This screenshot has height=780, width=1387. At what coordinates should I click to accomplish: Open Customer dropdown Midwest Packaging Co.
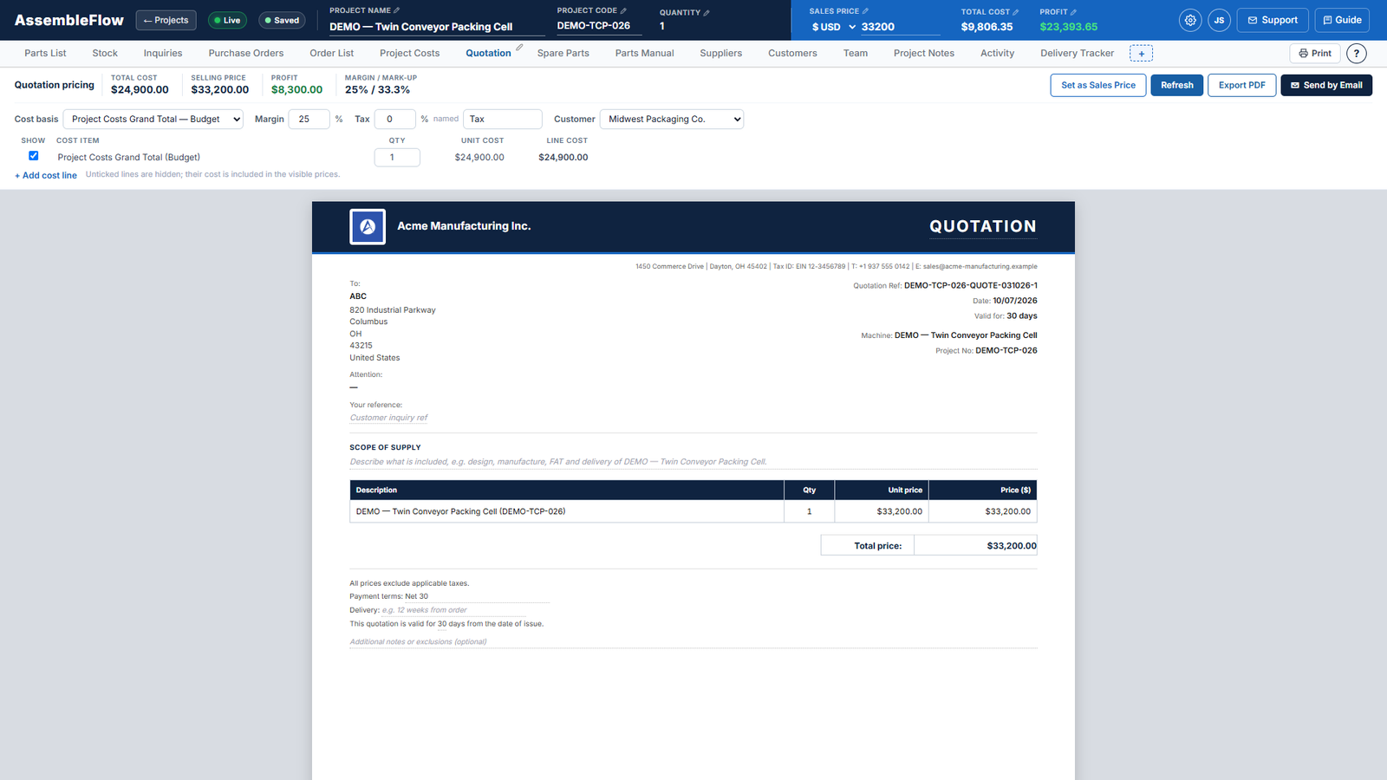pyautogui.click(x=672, y=120)
